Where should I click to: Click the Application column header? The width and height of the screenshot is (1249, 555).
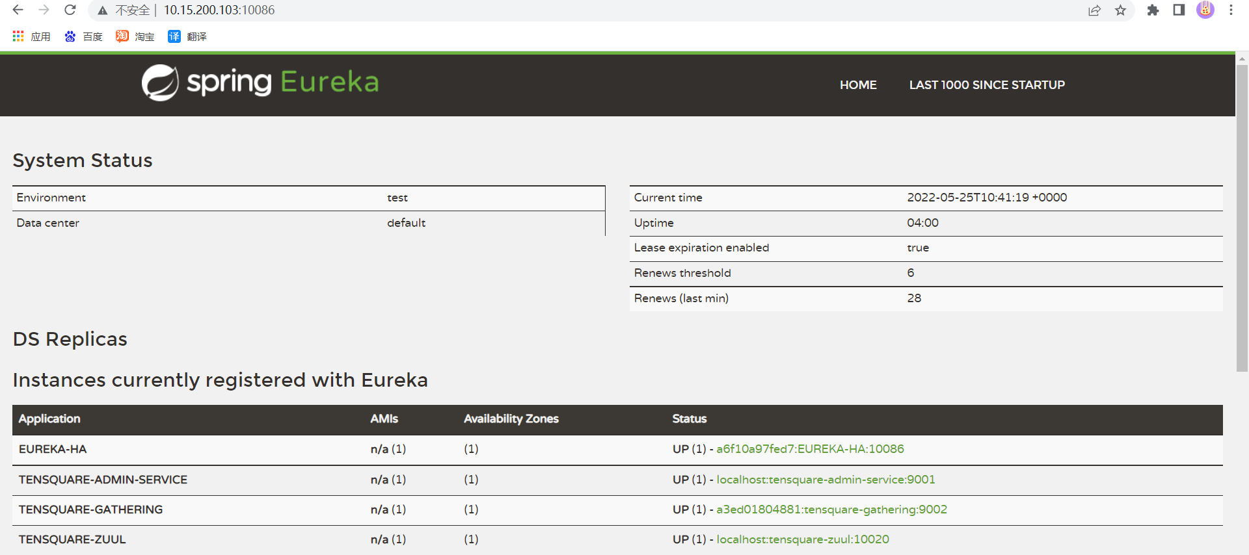[x=49, y=419]
